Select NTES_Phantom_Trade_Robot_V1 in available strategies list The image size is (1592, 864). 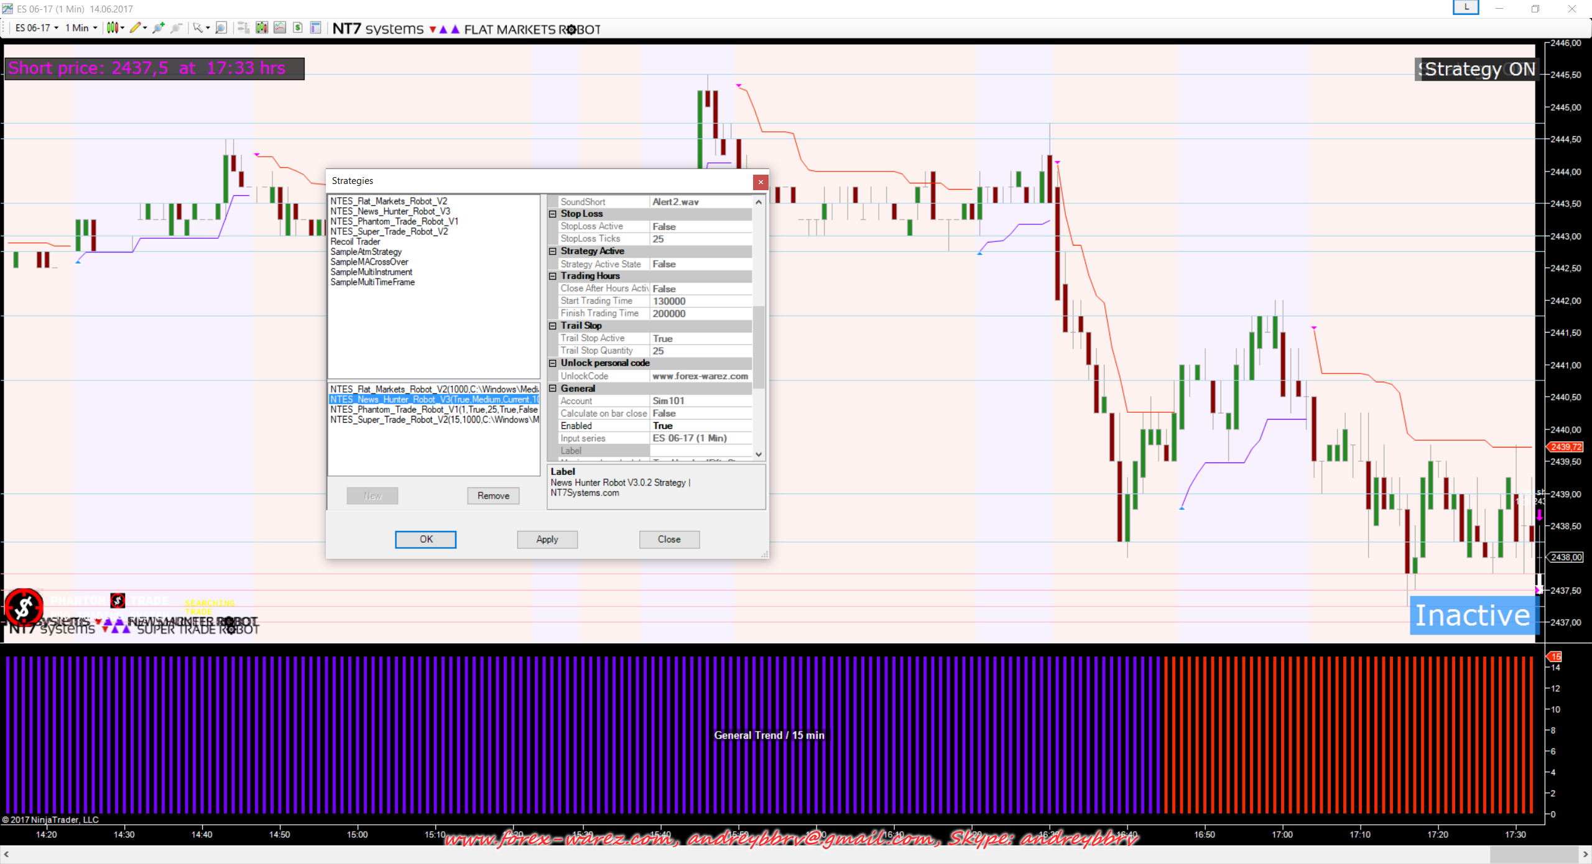pos(394,221)
